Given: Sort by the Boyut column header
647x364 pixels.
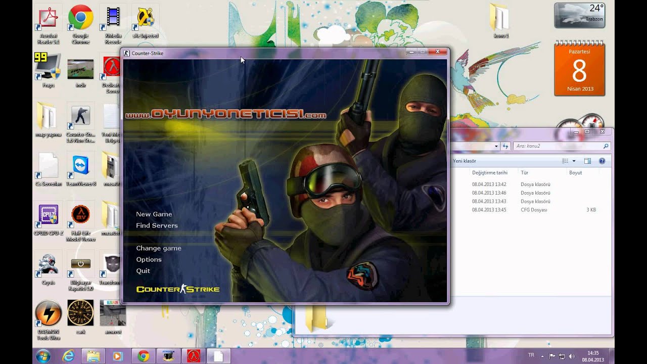Looking at the screenshot, I should 576,172.
